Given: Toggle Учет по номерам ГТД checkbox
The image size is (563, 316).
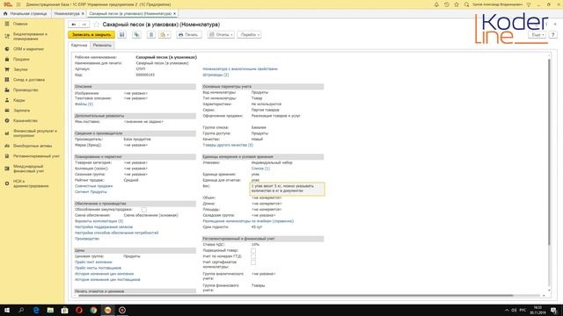Looking at the screenshot, I should (253, 256).
